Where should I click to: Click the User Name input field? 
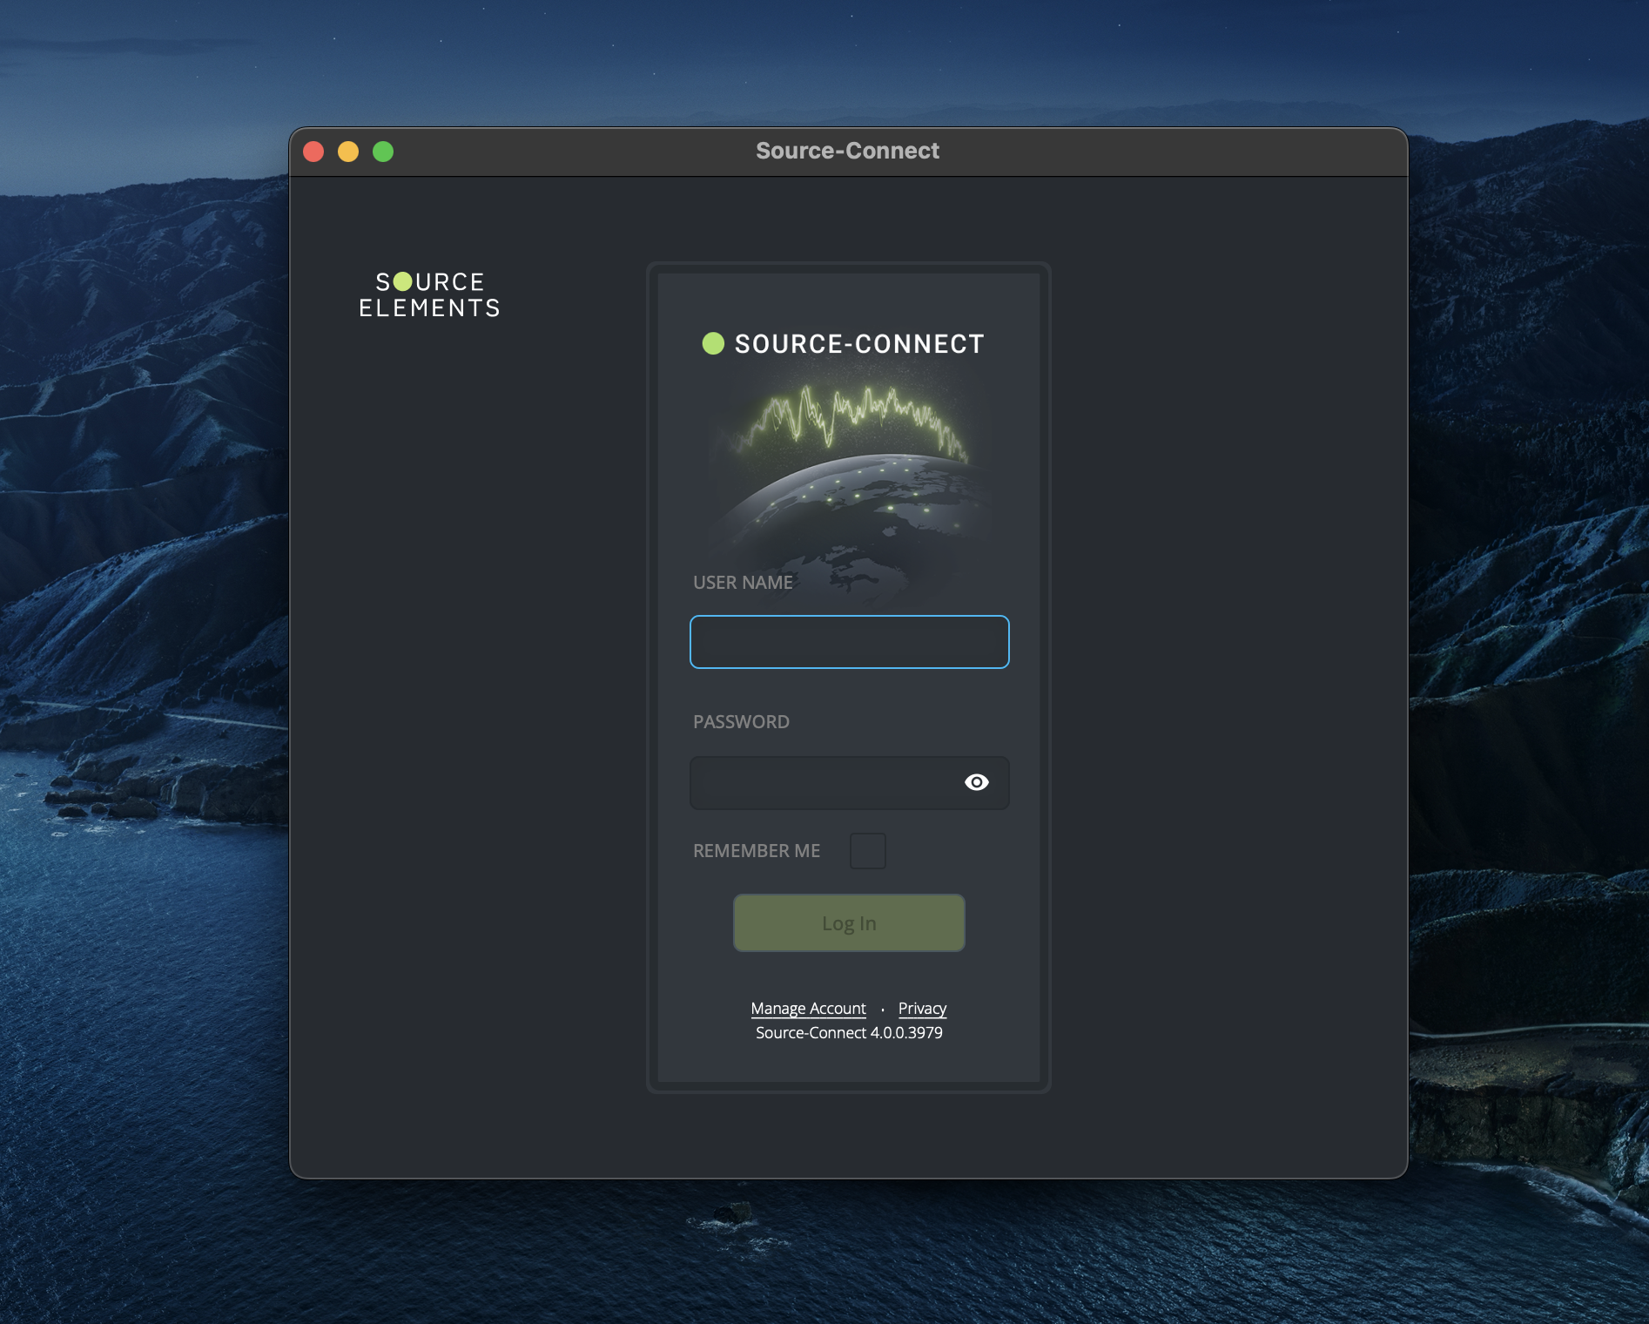coord(849,642)
